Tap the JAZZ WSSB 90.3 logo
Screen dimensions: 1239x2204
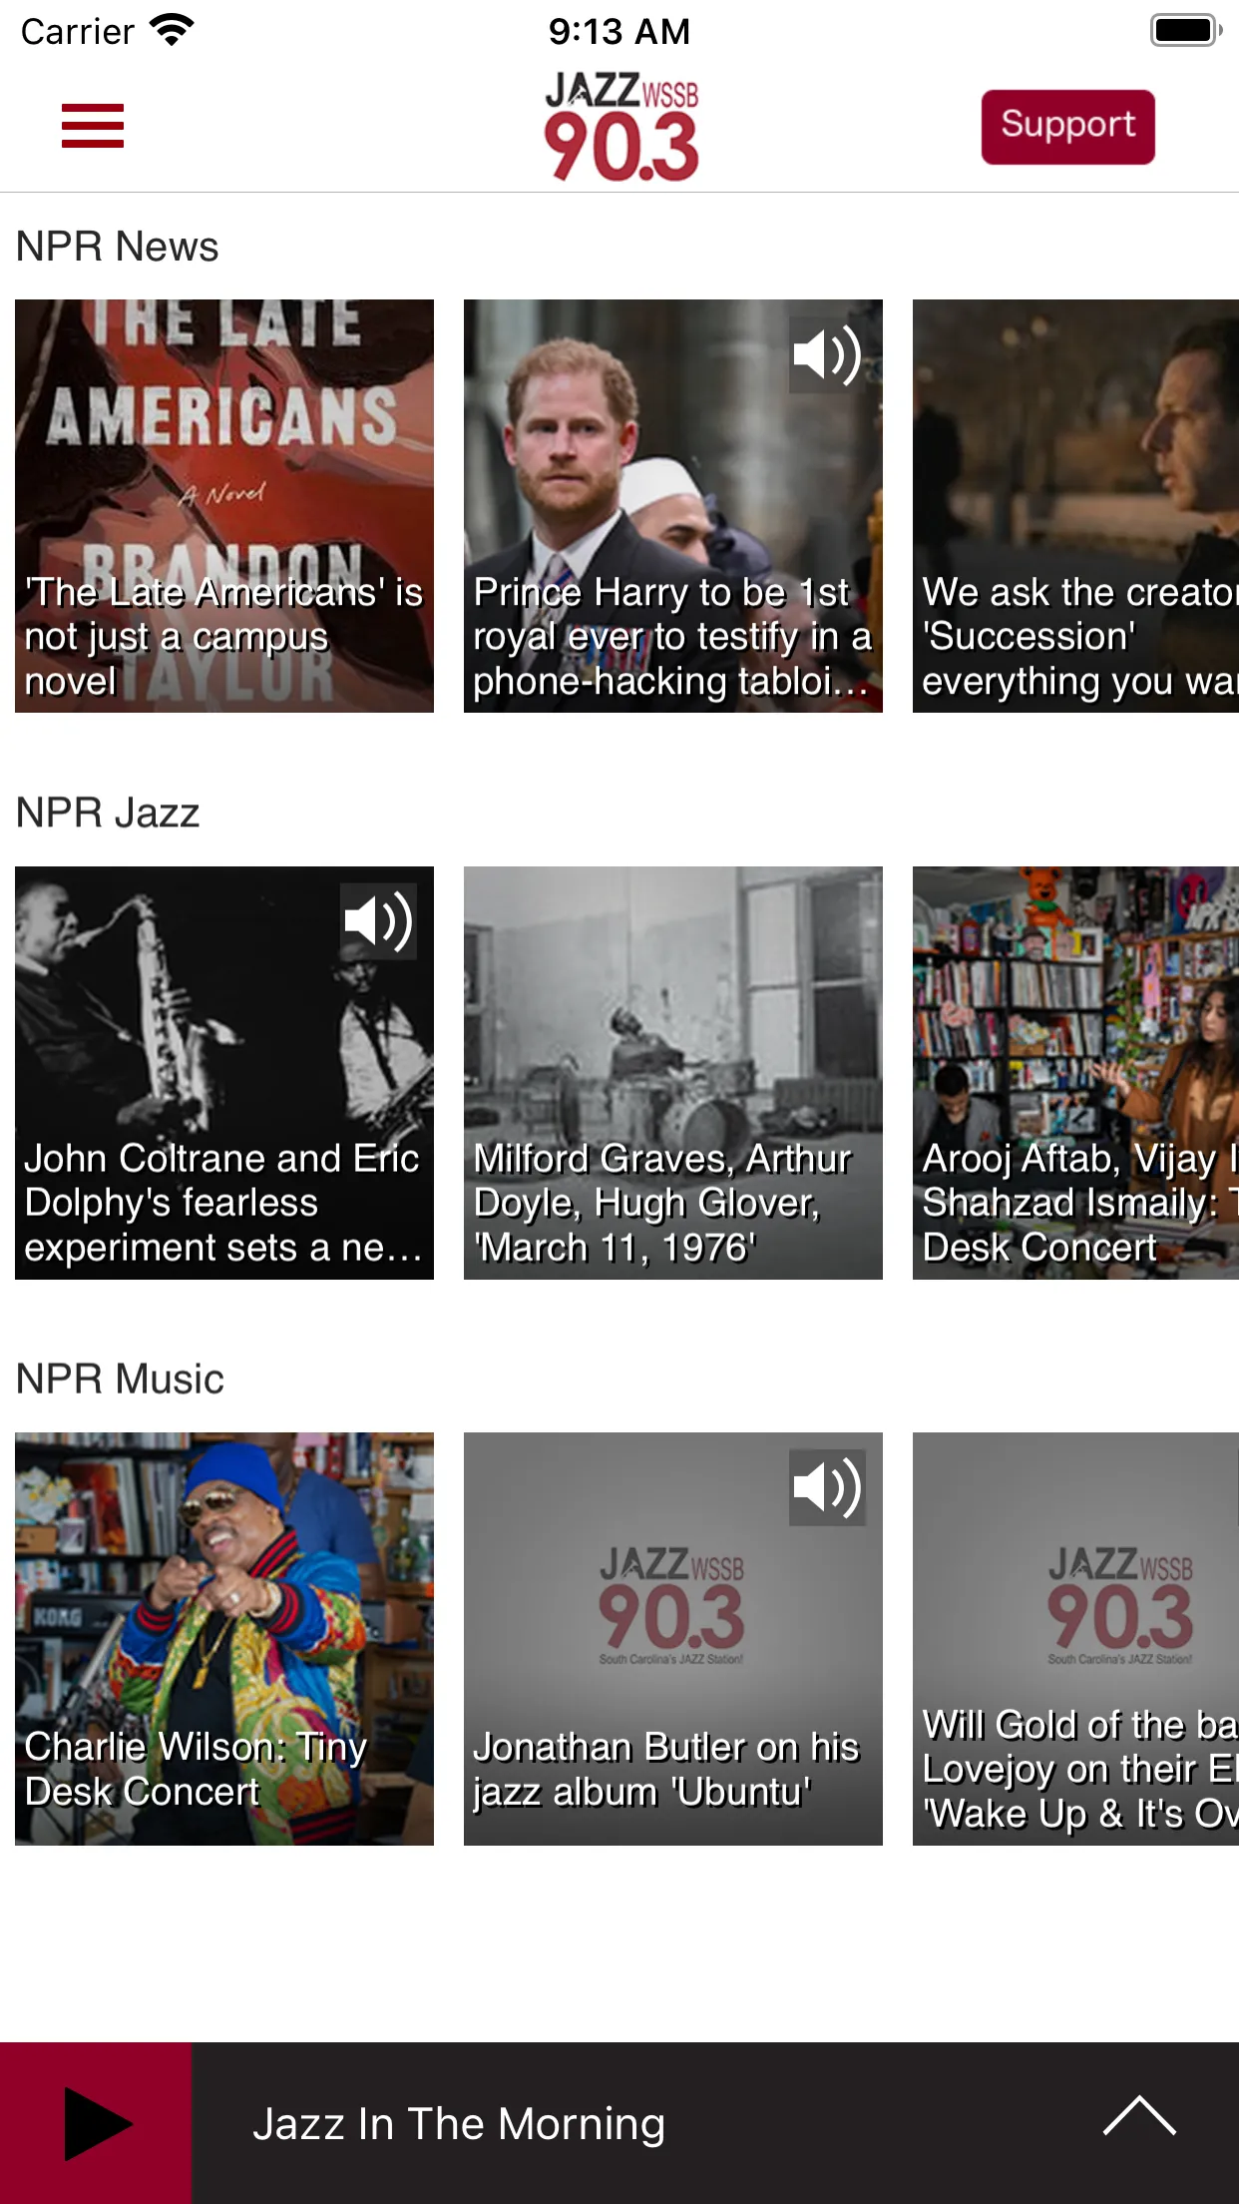620,127
